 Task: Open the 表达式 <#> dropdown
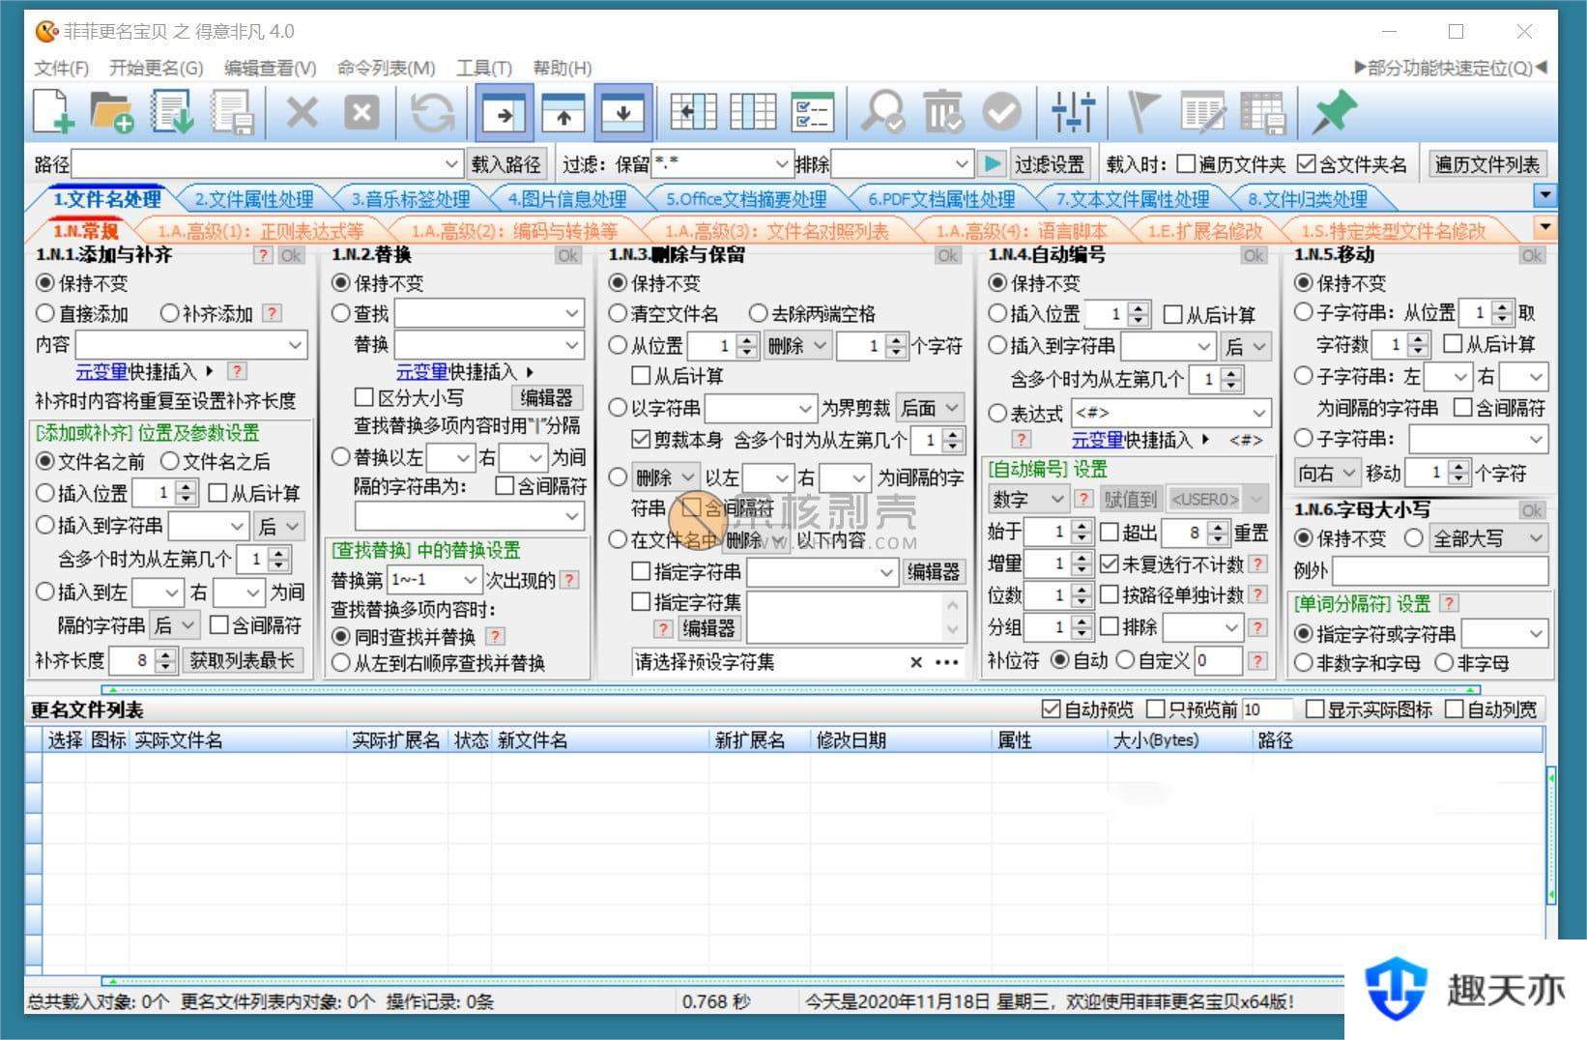[1257, 413]
